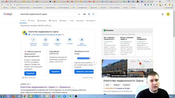Click the Сайт button in knowledge panel
The width and height of the screenshot is (175, 98).
pyautogui.click(x=107, y=85)
